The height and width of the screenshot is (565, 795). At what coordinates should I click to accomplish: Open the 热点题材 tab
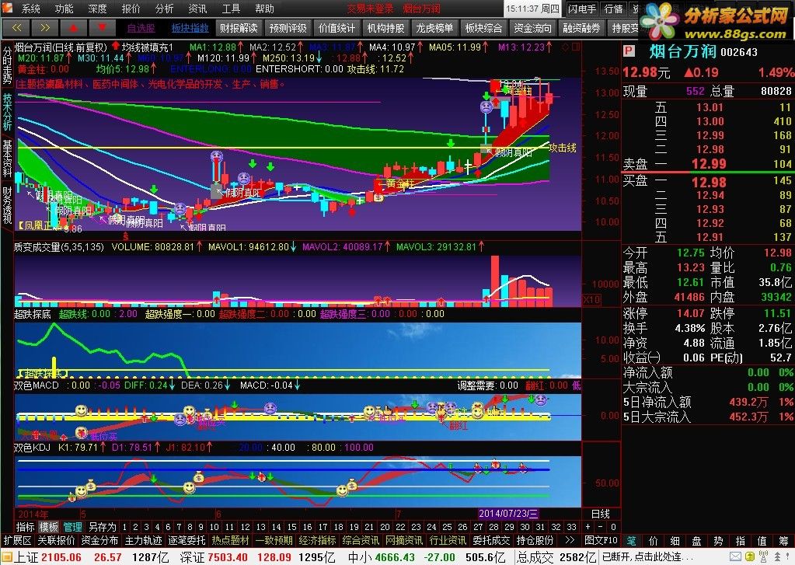[x=231, y=541]
